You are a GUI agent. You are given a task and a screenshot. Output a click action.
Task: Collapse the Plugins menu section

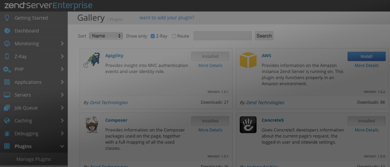click(x=62, y=146)
